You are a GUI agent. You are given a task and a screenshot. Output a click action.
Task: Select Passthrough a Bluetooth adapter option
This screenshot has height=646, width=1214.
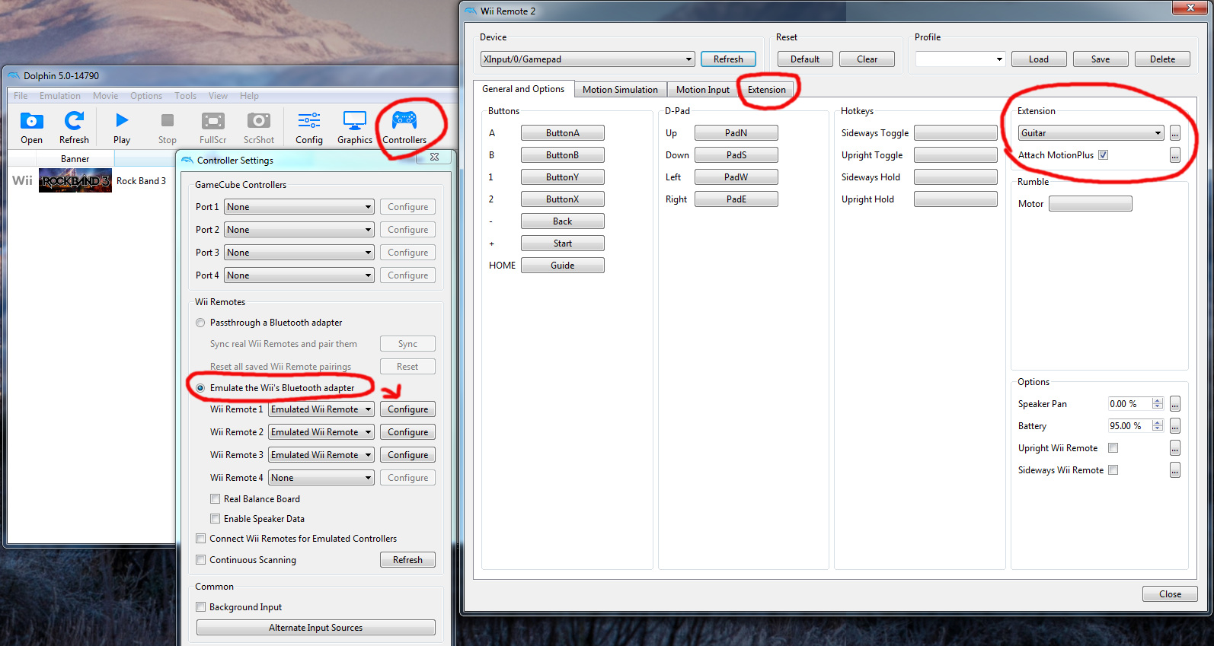(x=201, y=323)
